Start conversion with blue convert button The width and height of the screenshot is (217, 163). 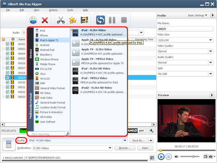pos(101,20)
